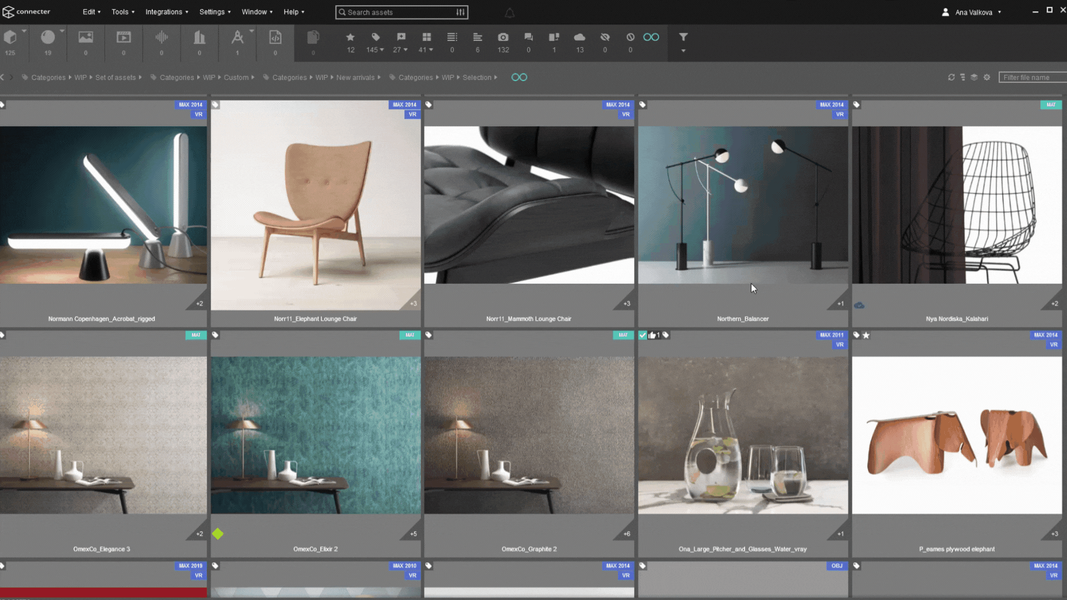Screen dimensions: 1067x600
Task: Open the Window menu
Action: click(257, 12)
